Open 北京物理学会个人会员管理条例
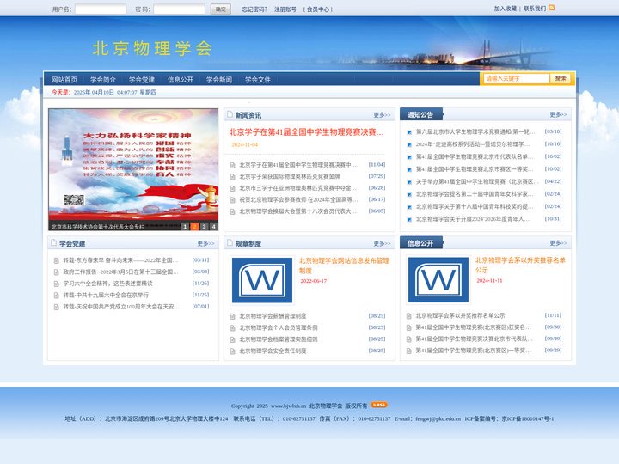Image resolution: width=619 pixels, height=464 pixels. tap(279, 327)
